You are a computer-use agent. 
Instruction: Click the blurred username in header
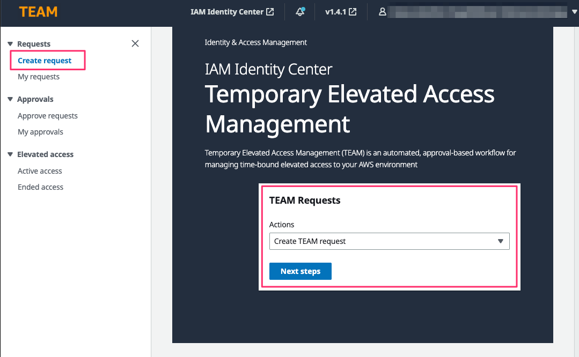[x=478, y=12]
